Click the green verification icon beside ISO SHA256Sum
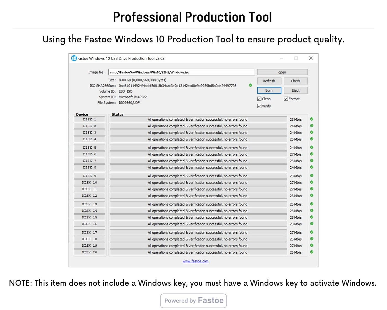Image resolution: width=387 pixels, height=310 pixels. (250, 86)
